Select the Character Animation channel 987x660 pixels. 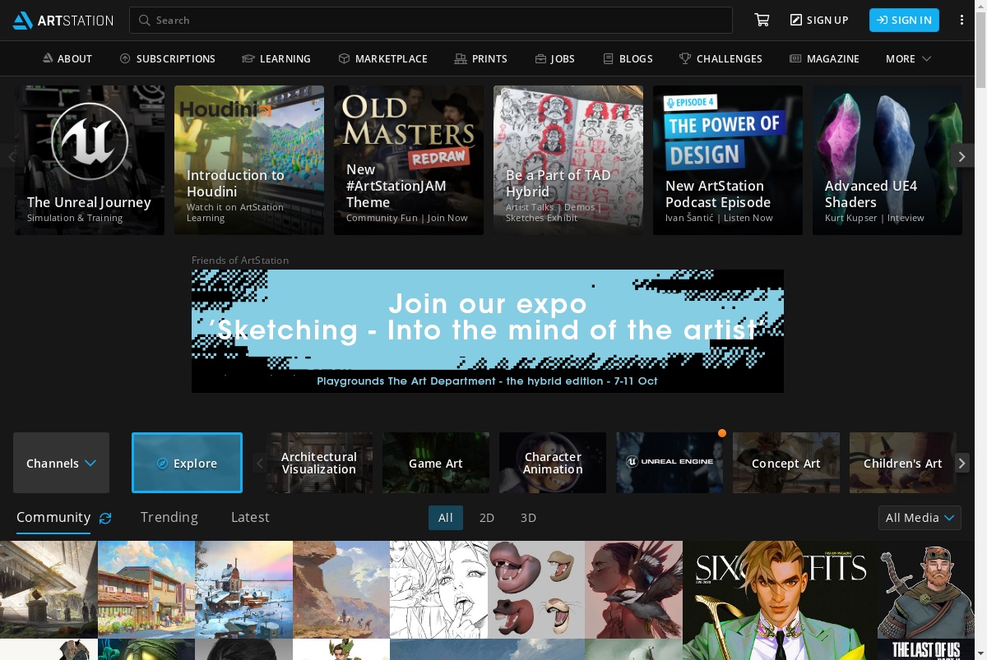pos(553,463)
